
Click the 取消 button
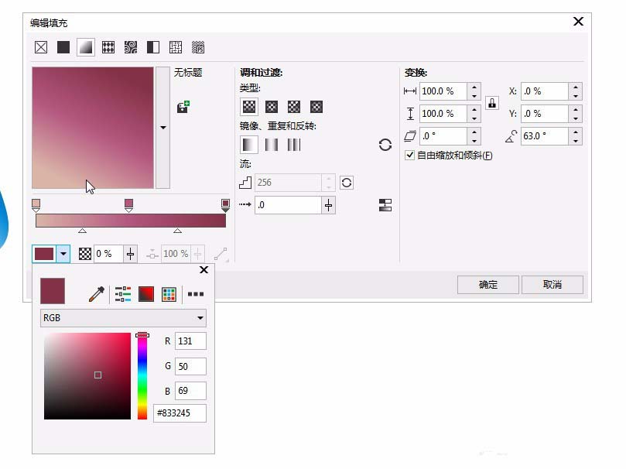click(x=552, y=285)
